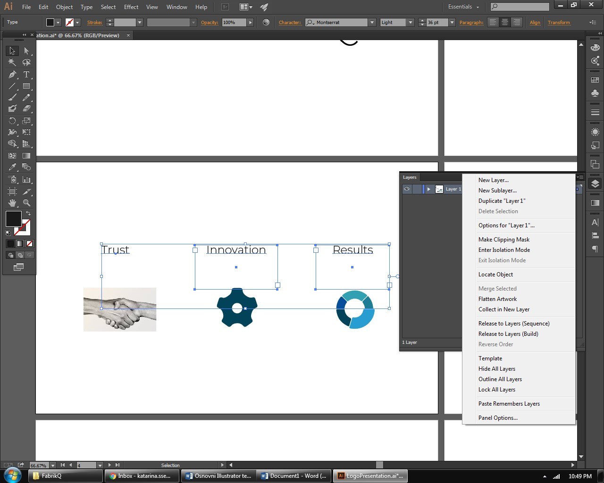Select the Pen tool

tap(12, 75)
